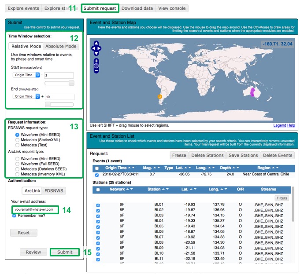Pan the map left with the arrow control
Viewport: 300px width, 274px height.
tap(93, 48)
